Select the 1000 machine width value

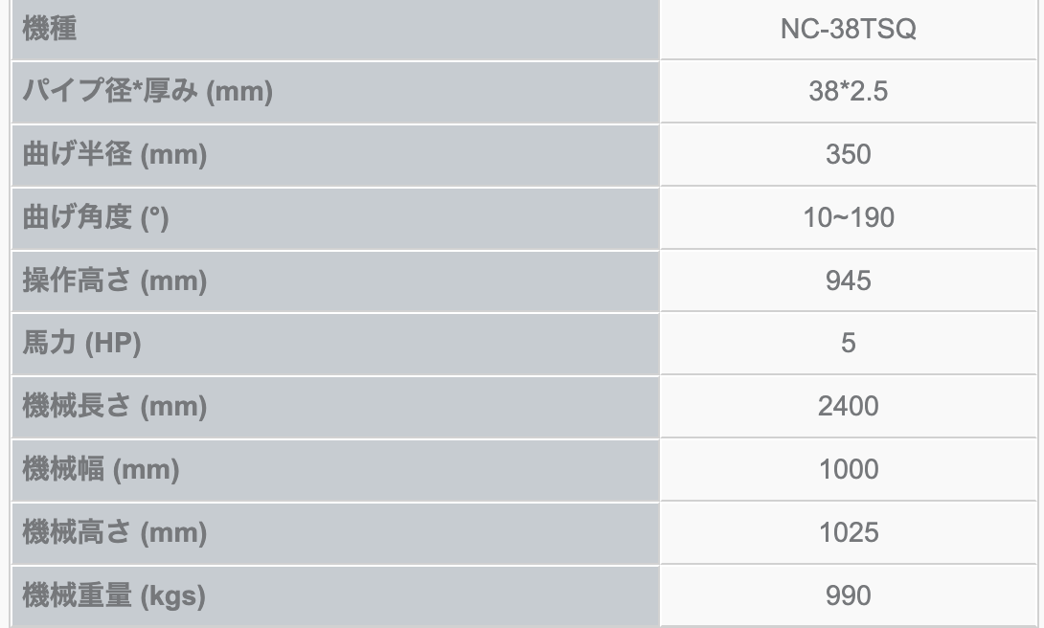848,470
